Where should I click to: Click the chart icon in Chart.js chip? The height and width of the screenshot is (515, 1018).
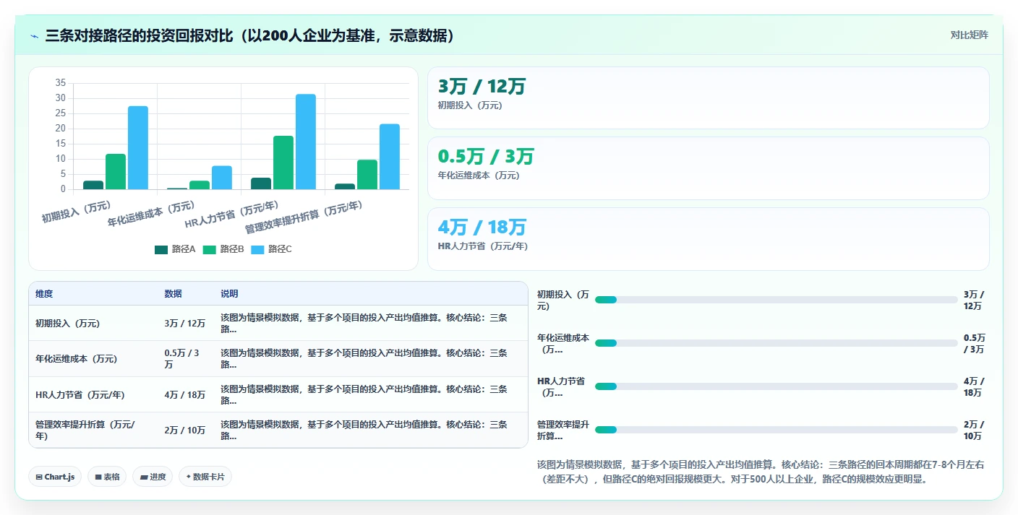(x=39, y=477)
